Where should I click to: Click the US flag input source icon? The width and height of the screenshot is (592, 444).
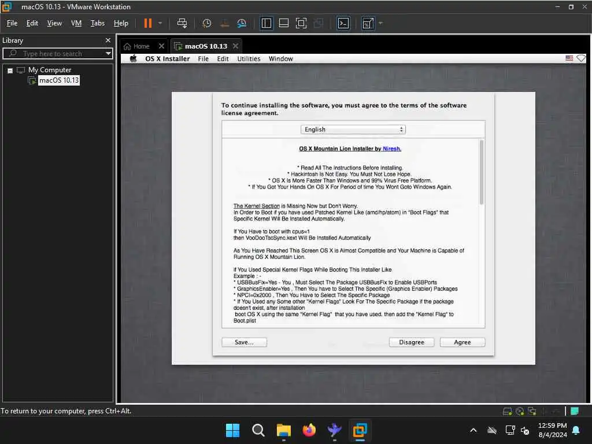tap(569, 58)
